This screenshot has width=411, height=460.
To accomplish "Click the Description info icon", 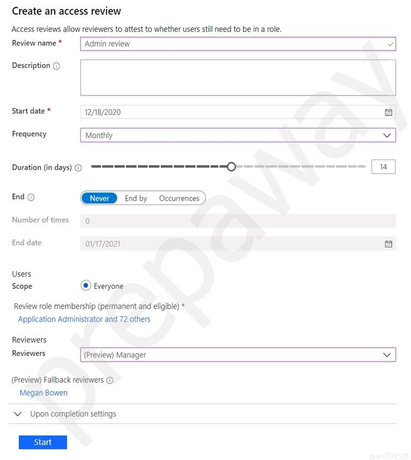I will [x=57, y=66].
